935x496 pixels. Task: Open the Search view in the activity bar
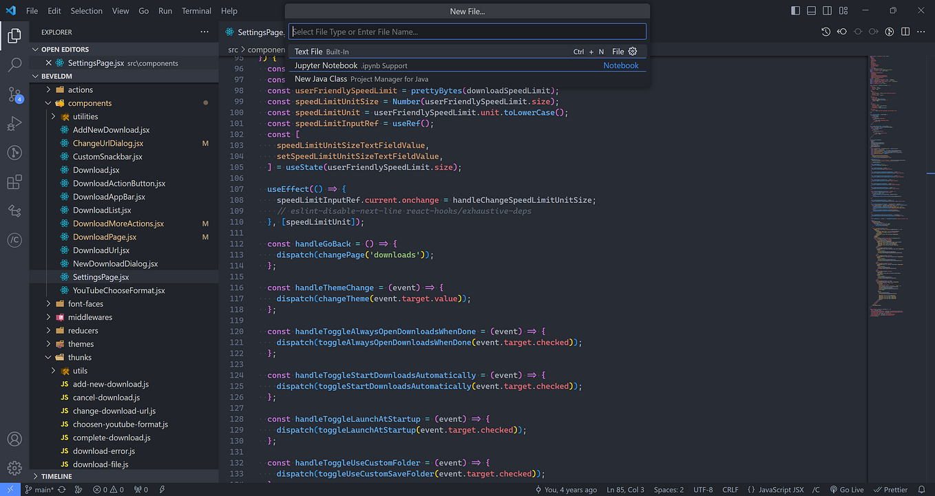14,65
